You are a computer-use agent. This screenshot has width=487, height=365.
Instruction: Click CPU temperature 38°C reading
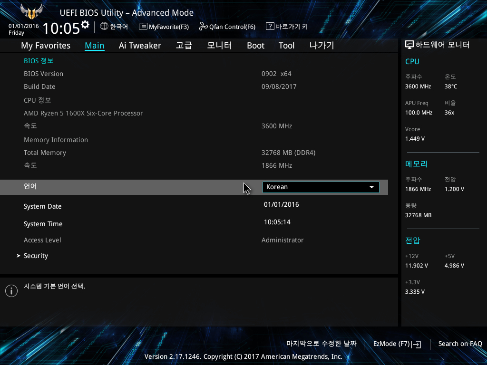(x=451, y=86)
